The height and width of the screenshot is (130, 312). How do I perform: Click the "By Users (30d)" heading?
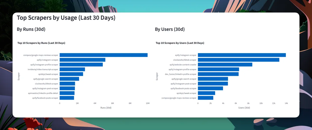coord(170,29)
